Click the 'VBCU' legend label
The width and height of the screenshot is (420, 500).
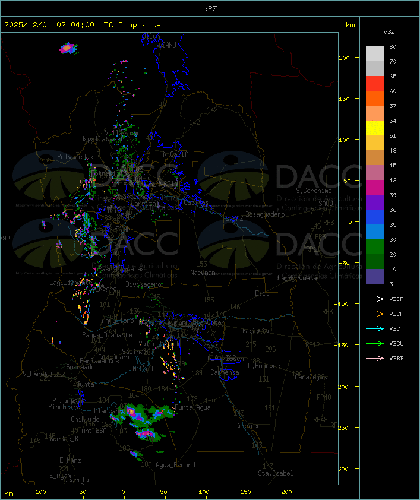[x=396, y=344]
